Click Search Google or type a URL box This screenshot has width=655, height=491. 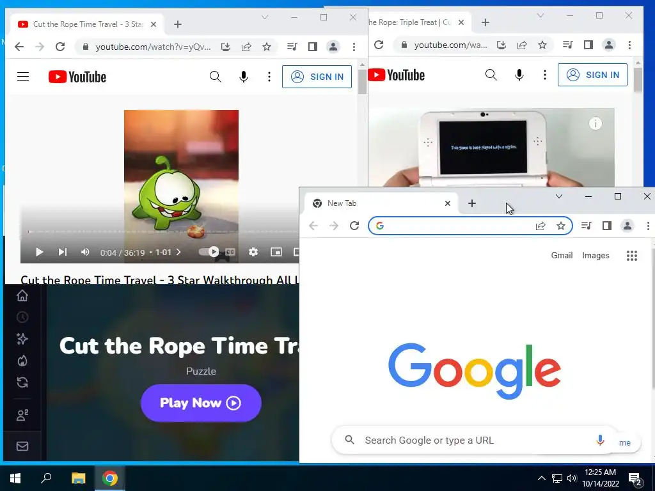tap(476, 440)
